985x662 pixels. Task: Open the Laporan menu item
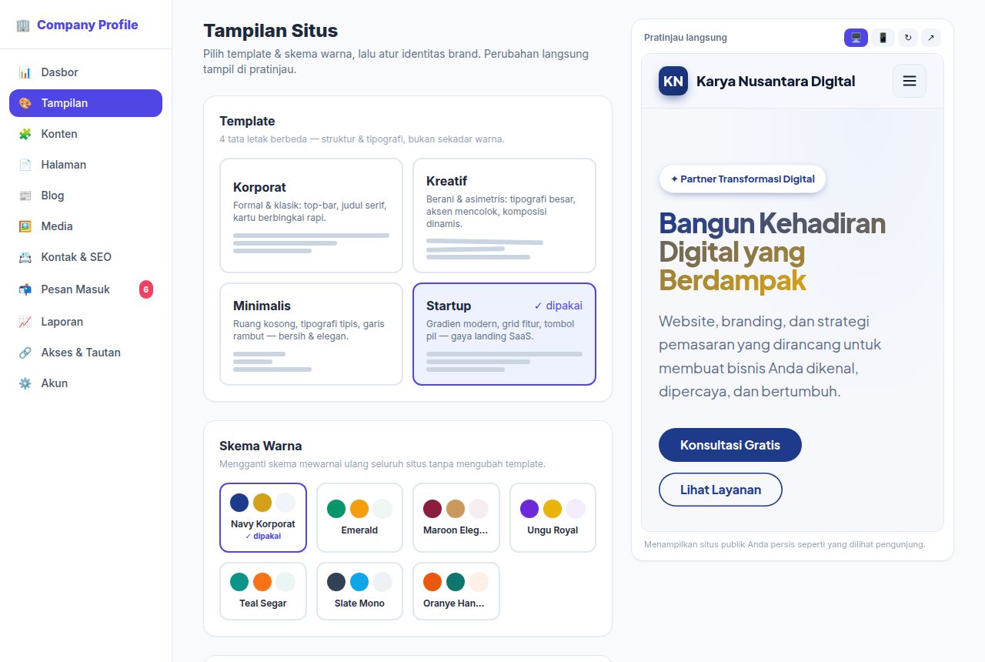pyautogui.click(x=85, y=322)
